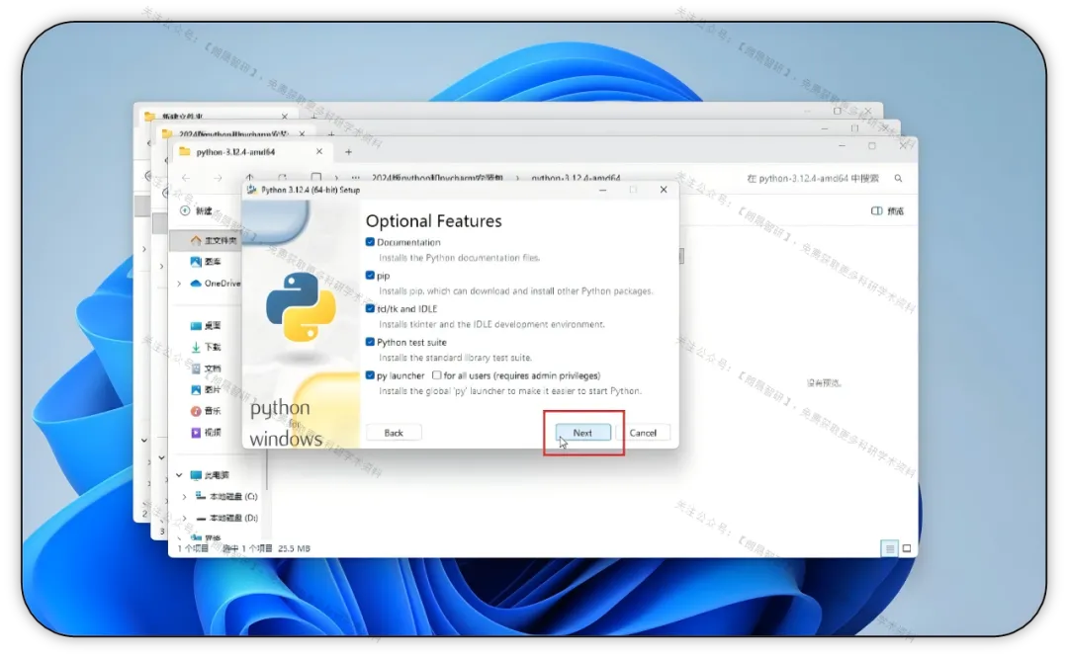Switch to details view in status bar
This screenshot has height=658, width=1068.
[890, 548]
